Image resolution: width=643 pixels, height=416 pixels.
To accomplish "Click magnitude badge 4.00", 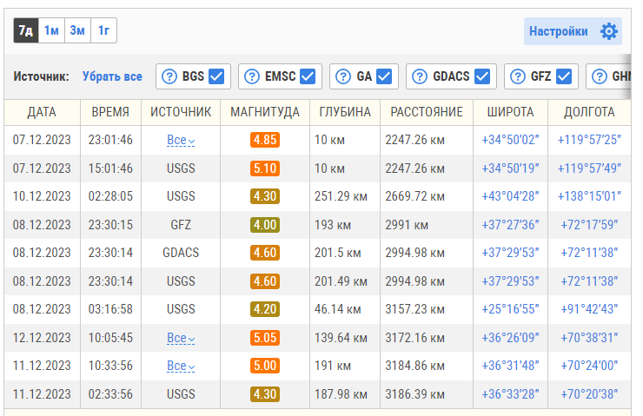I will click(265, 225).
